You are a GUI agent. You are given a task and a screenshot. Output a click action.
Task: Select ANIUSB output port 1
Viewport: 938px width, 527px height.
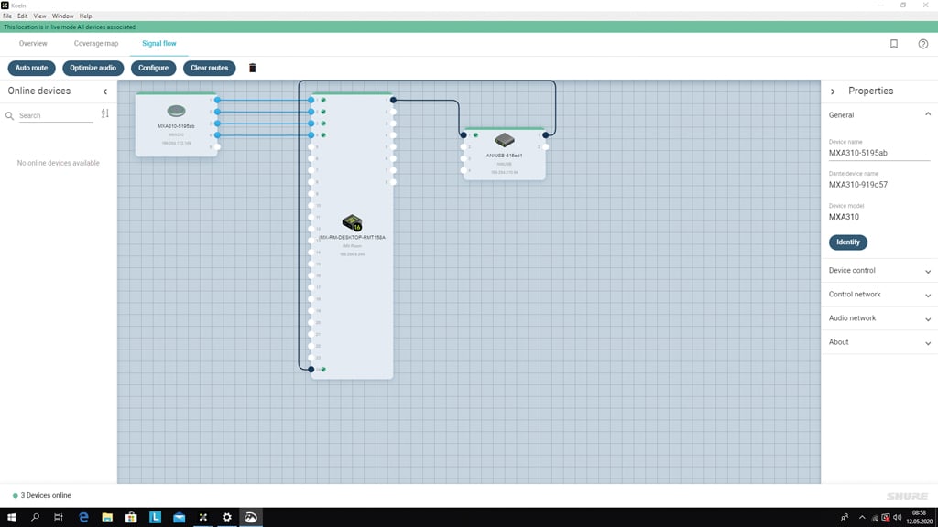click(546, 135)
